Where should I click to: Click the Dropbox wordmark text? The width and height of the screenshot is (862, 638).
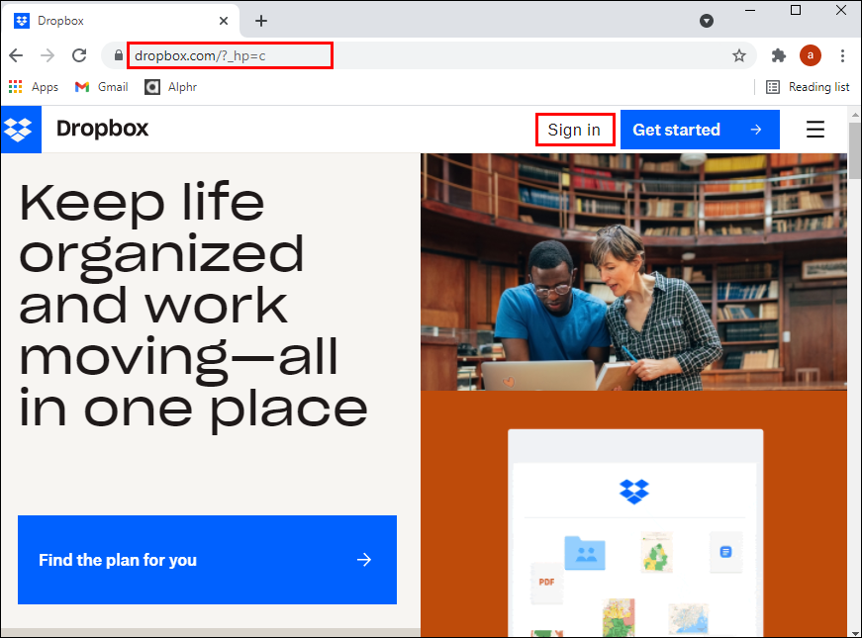(x=102, y=129)
